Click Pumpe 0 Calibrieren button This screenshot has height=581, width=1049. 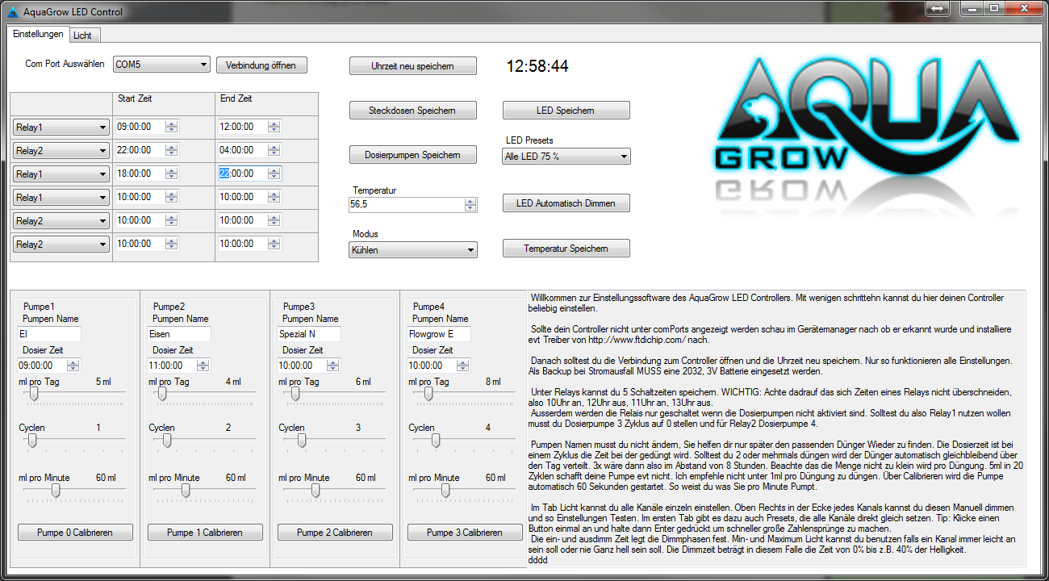tap(76, 533)
